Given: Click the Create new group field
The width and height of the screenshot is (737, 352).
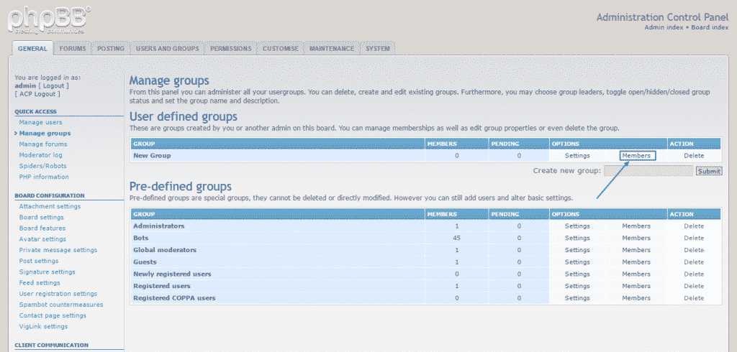Looking at the screenshot, I should click(648, 171).
